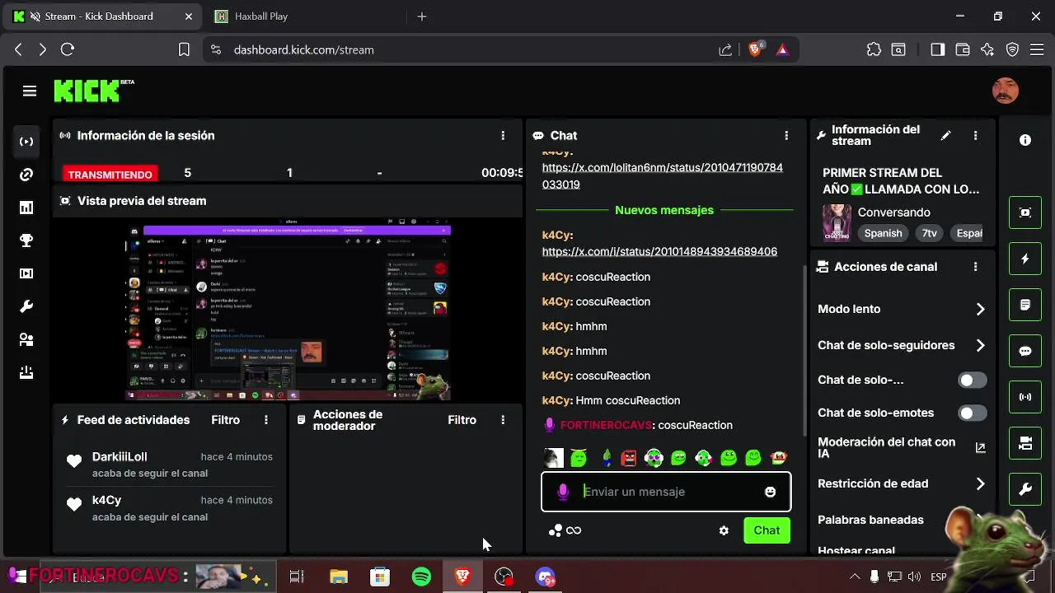Click the document widget icon in right rail
Image resolution: width=1055 pixels, height=593 pixels.
[x=1025, y=305]
